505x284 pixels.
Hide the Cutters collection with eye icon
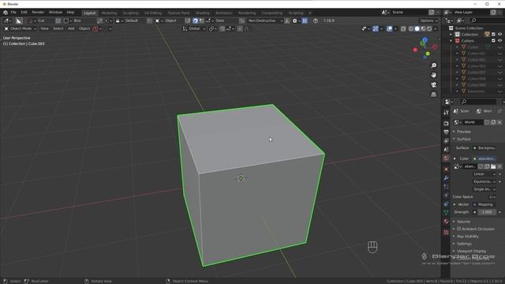click(499, 41)
